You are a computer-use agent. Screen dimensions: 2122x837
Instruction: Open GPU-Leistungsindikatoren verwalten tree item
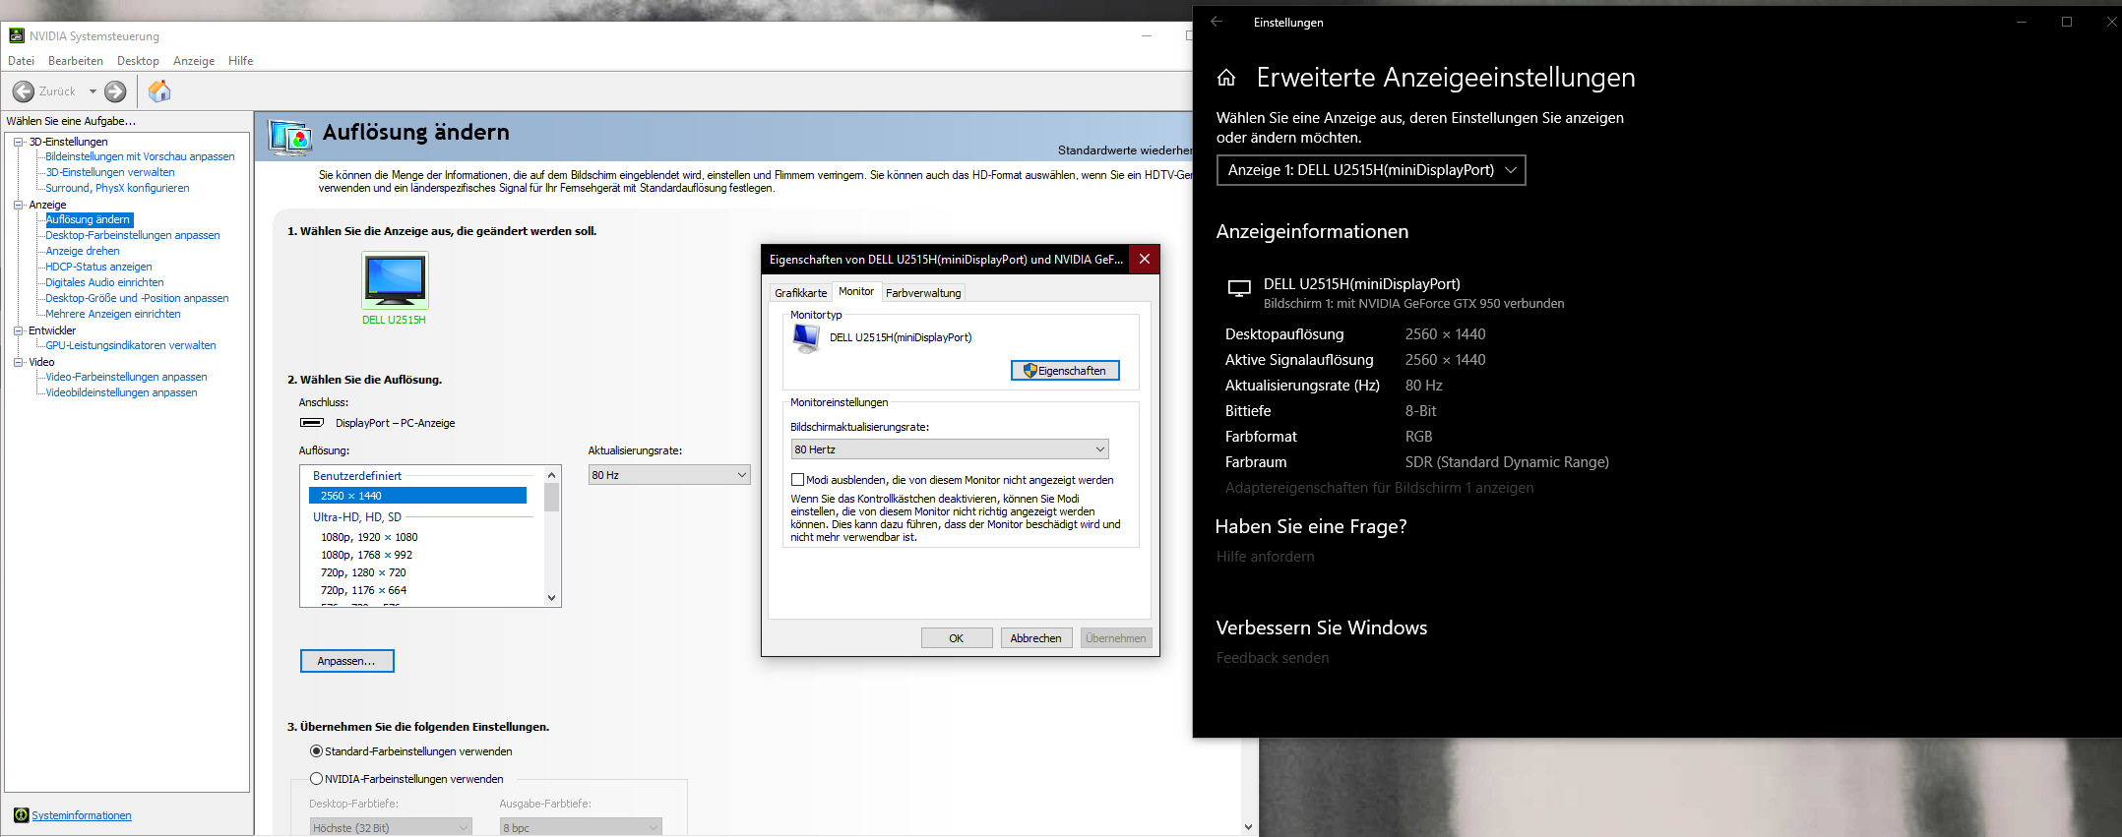click(131, 345)
